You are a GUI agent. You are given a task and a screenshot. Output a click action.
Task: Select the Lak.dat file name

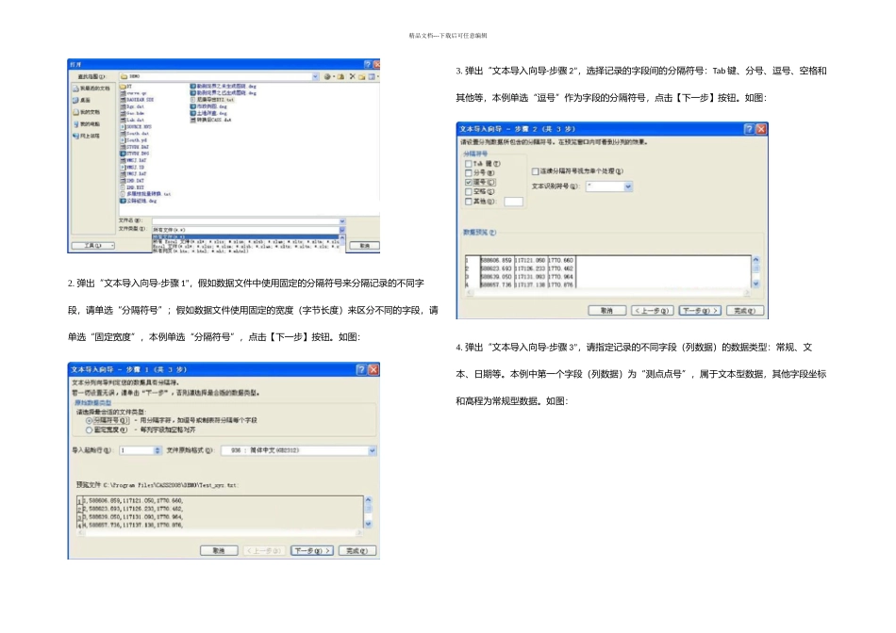coord(136,120)
